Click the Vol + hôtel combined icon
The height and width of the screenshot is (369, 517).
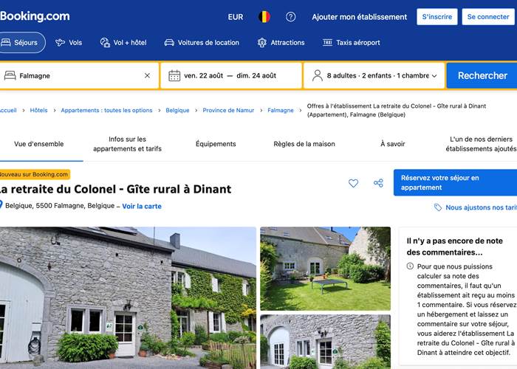point(105,43)
